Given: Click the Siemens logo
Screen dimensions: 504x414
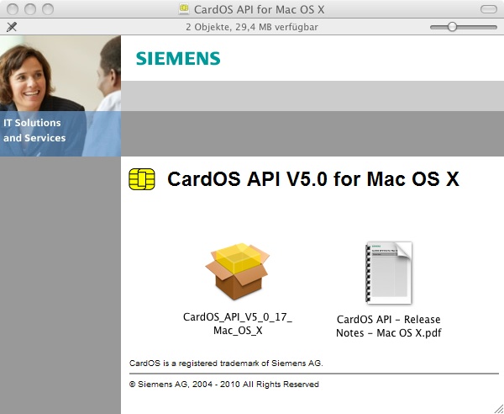Looking at the screenshot, I should (x=178, y=58).
